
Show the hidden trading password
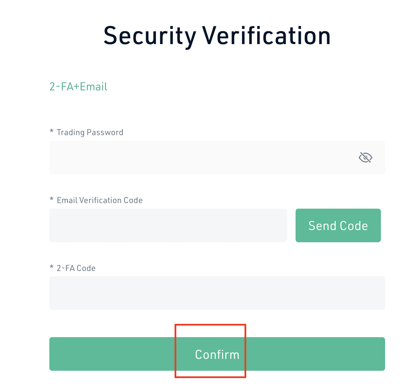click(366, 158)
